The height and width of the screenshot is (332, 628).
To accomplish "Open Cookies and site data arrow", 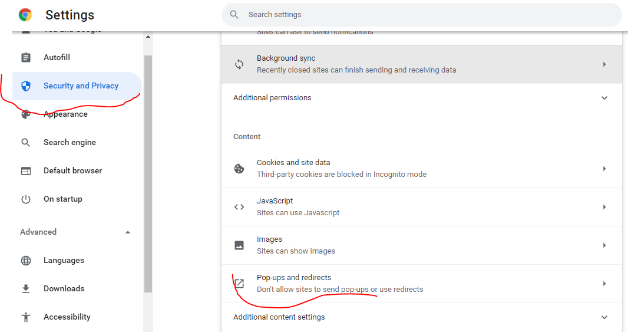I will point(604,169).
